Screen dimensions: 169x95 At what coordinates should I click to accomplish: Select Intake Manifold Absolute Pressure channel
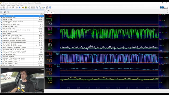(22, 30)
